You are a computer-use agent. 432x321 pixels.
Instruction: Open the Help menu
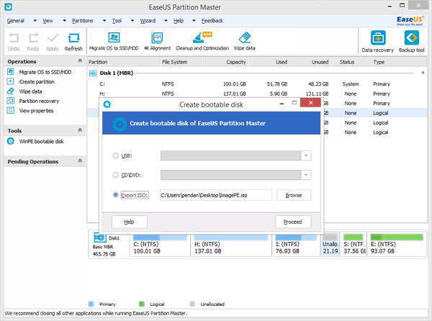point(179,21)
